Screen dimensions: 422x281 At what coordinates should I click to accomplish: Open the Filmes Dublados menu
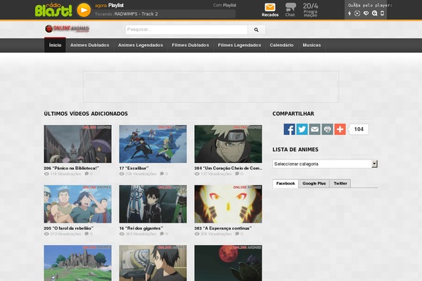coord(191,45)
